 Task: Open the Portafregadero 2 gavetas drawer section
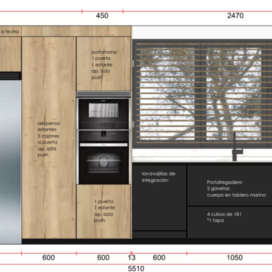coord(236,189)
